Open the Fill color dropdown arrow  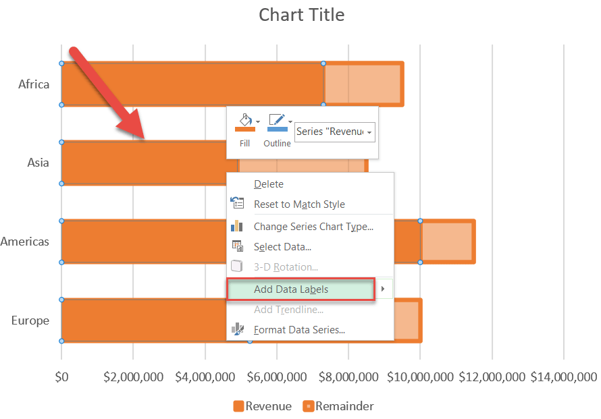[x=258, y=122]
